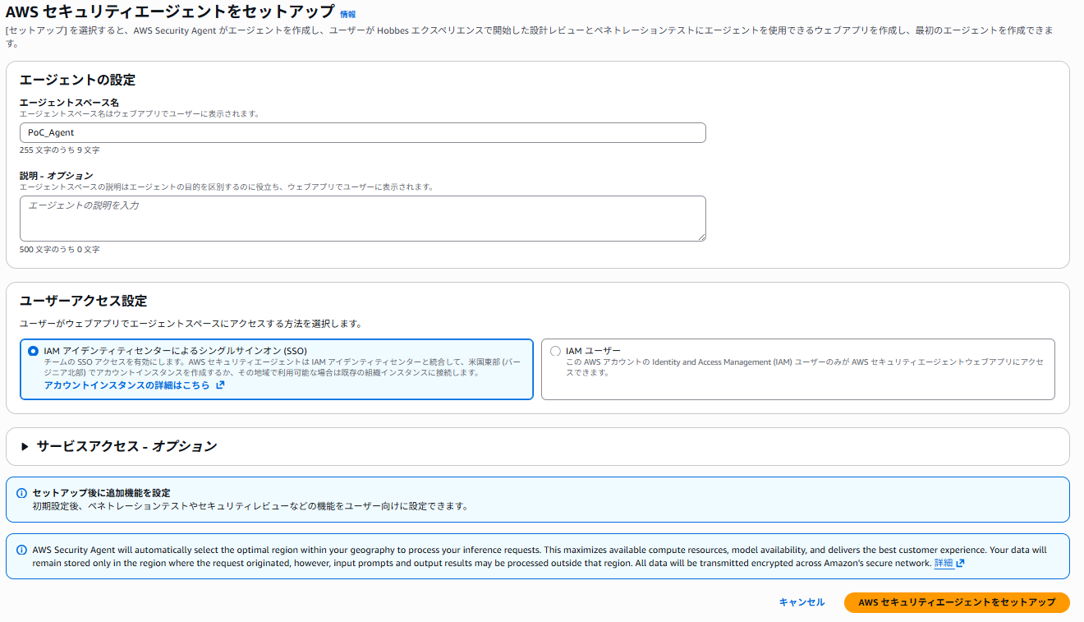Viewport: 1084px width, 622px height.
Task: Click the SSO tile description text
Action: click(279, 367)
